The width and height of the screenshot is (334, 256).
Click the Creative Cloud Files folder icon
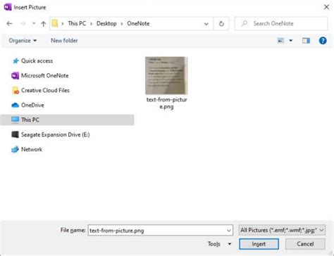point(16,91)
